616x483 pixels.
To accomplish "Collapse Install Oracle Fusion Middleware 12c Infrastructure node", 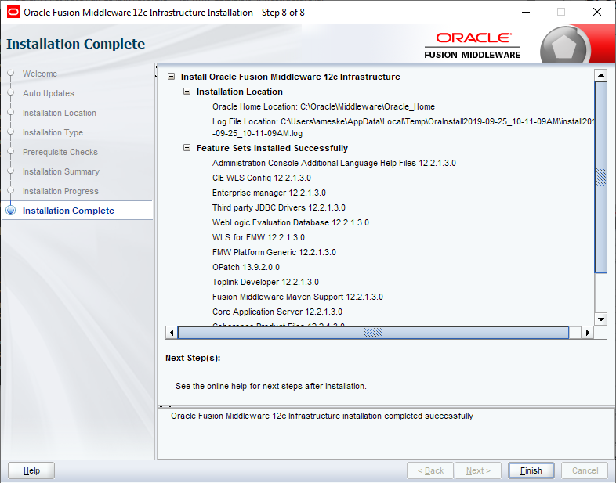I will 172,77.
